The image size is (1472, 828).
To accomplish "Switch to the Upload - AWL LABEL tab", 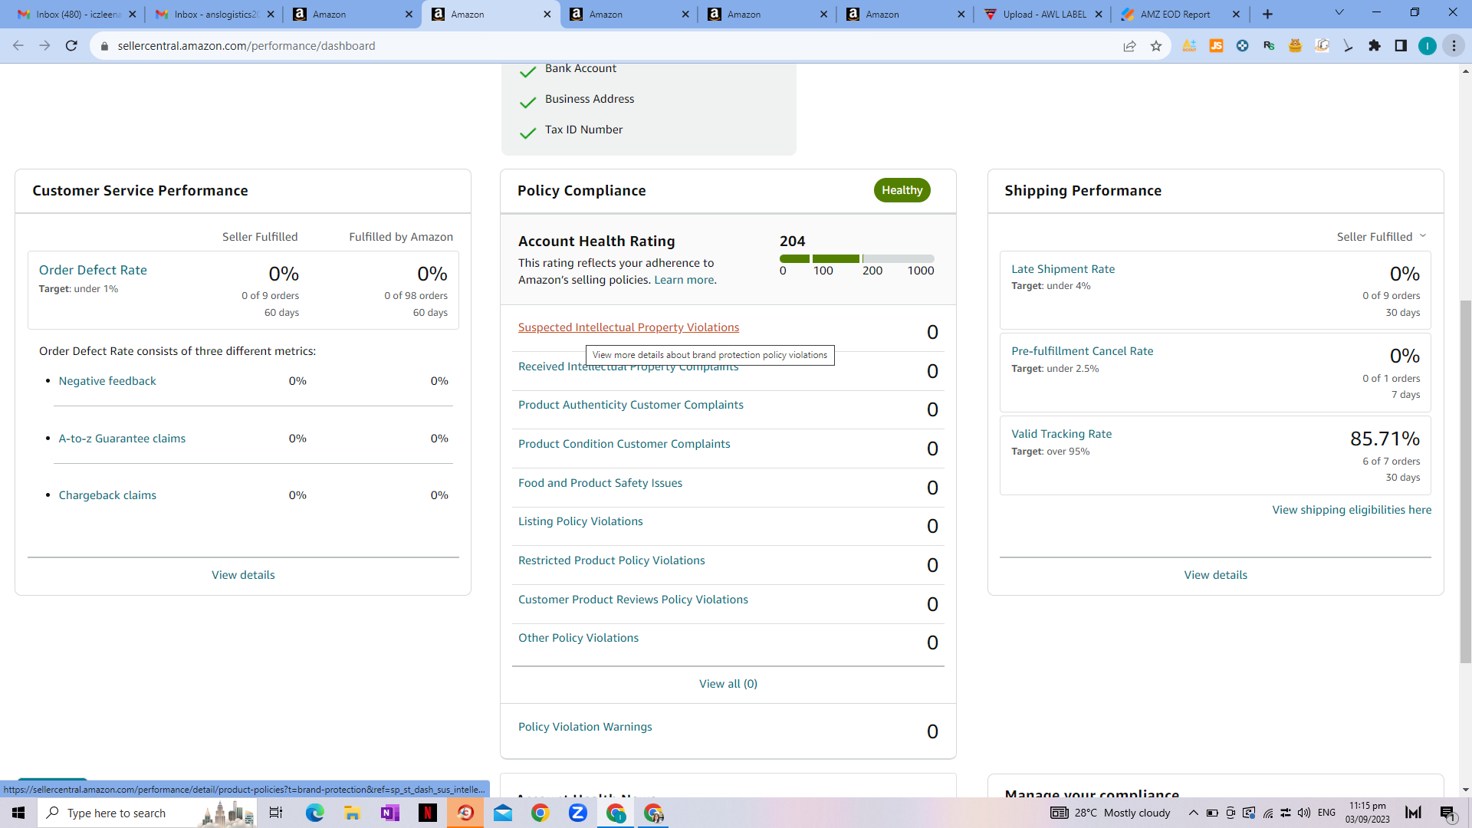I will 1042,15.
